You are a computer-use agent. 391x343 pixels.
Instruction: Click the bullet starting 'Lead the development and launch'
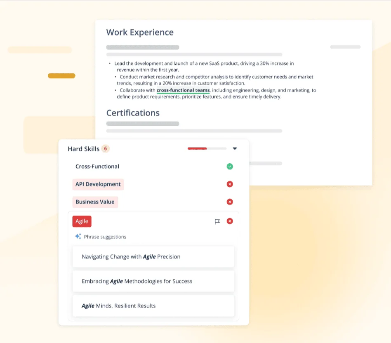coord(204,66)
